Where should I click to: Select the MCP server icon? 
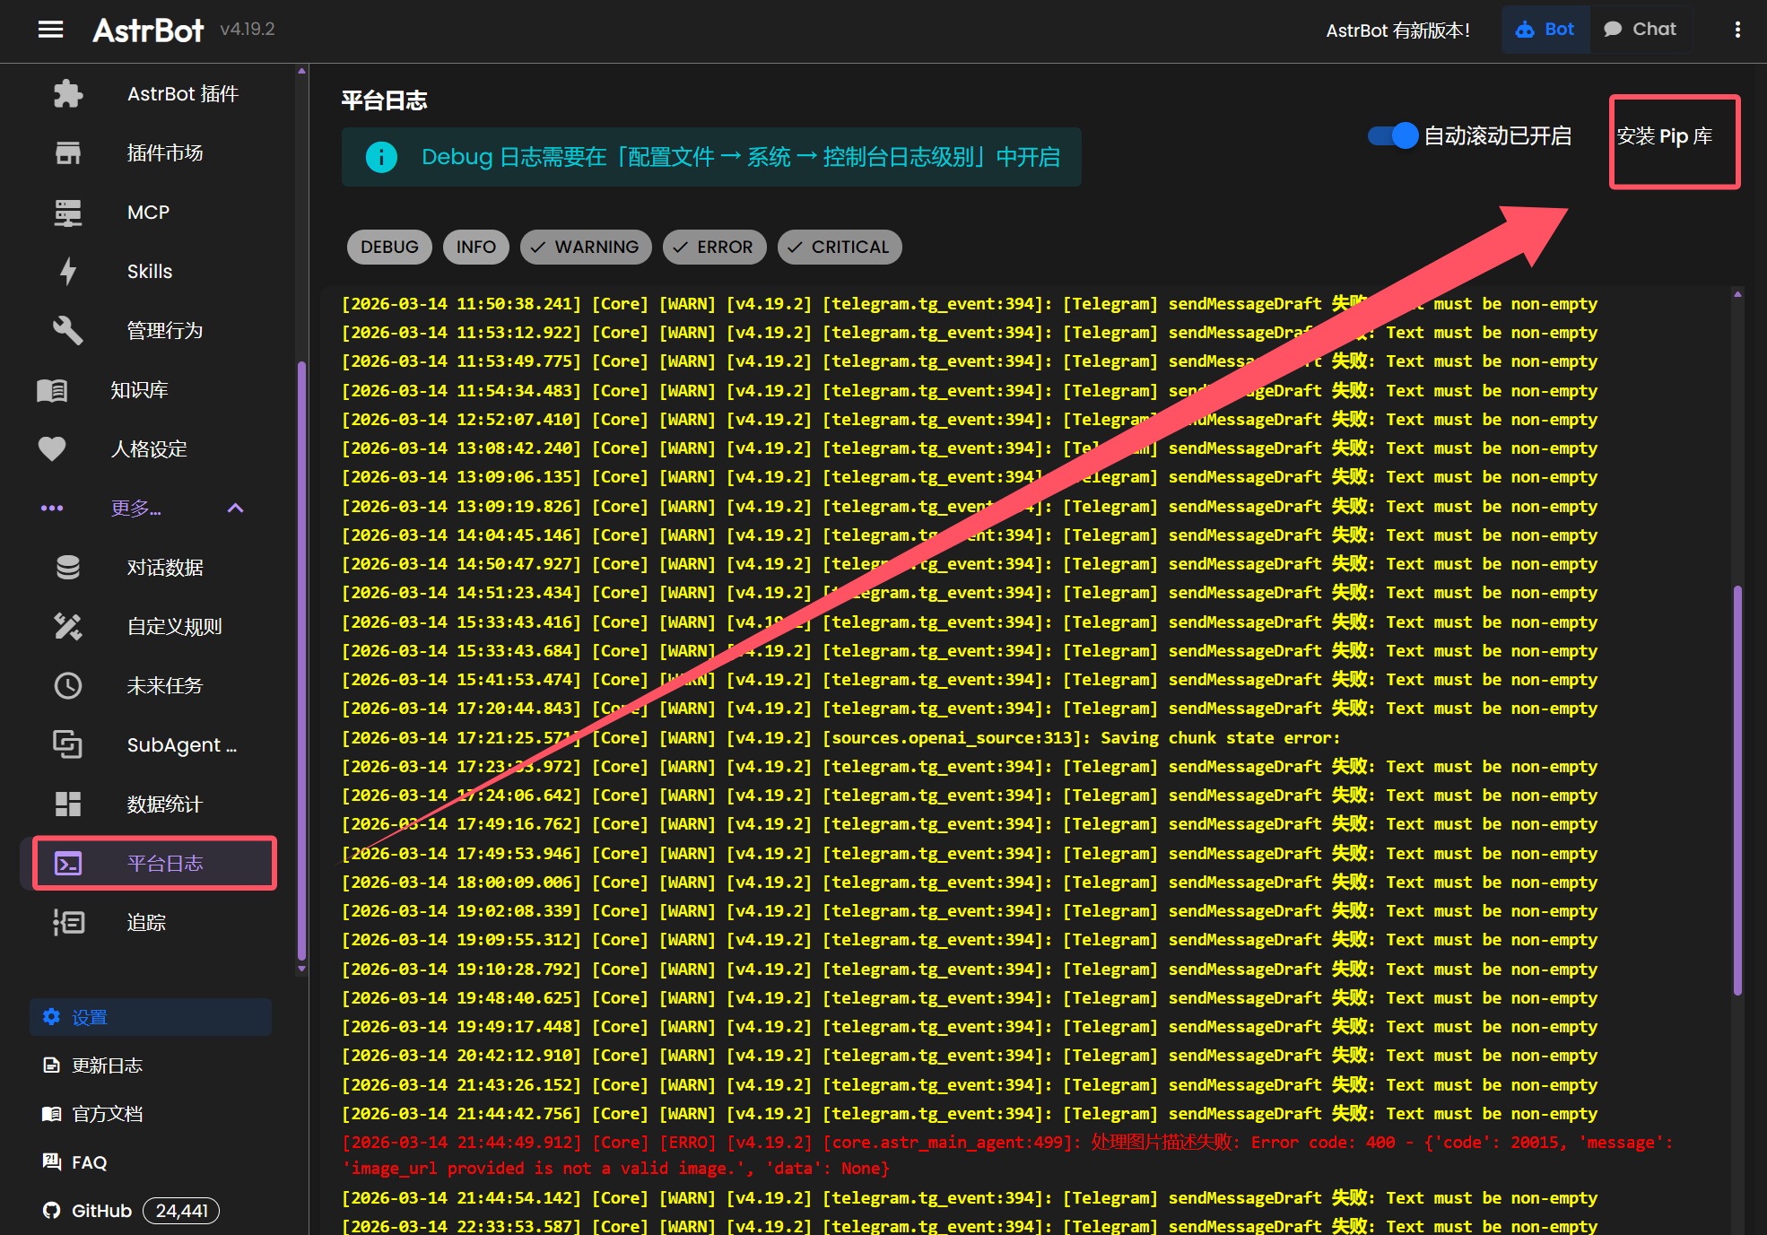click(68, 213)
